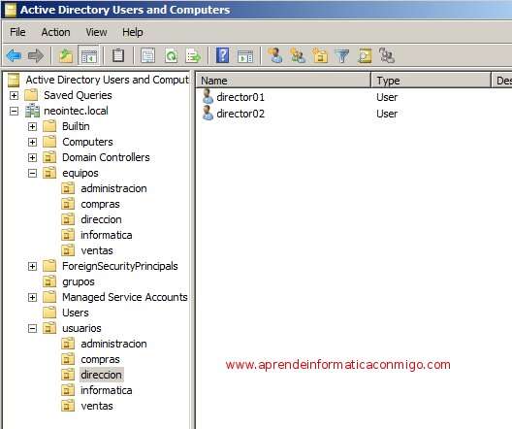Open the Action menu
This screenshot has height=429, width=512.
coord(55,32)
